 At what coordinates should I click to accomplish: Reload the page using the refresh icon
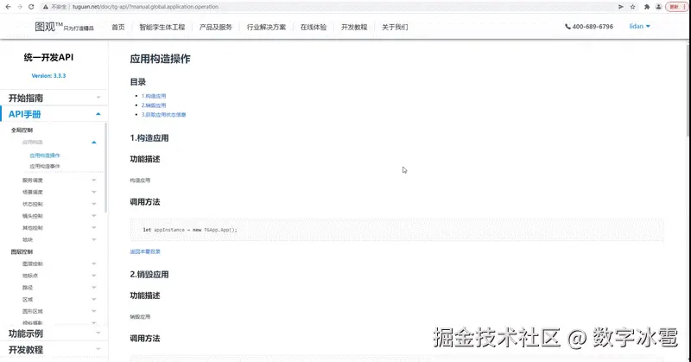31,7
